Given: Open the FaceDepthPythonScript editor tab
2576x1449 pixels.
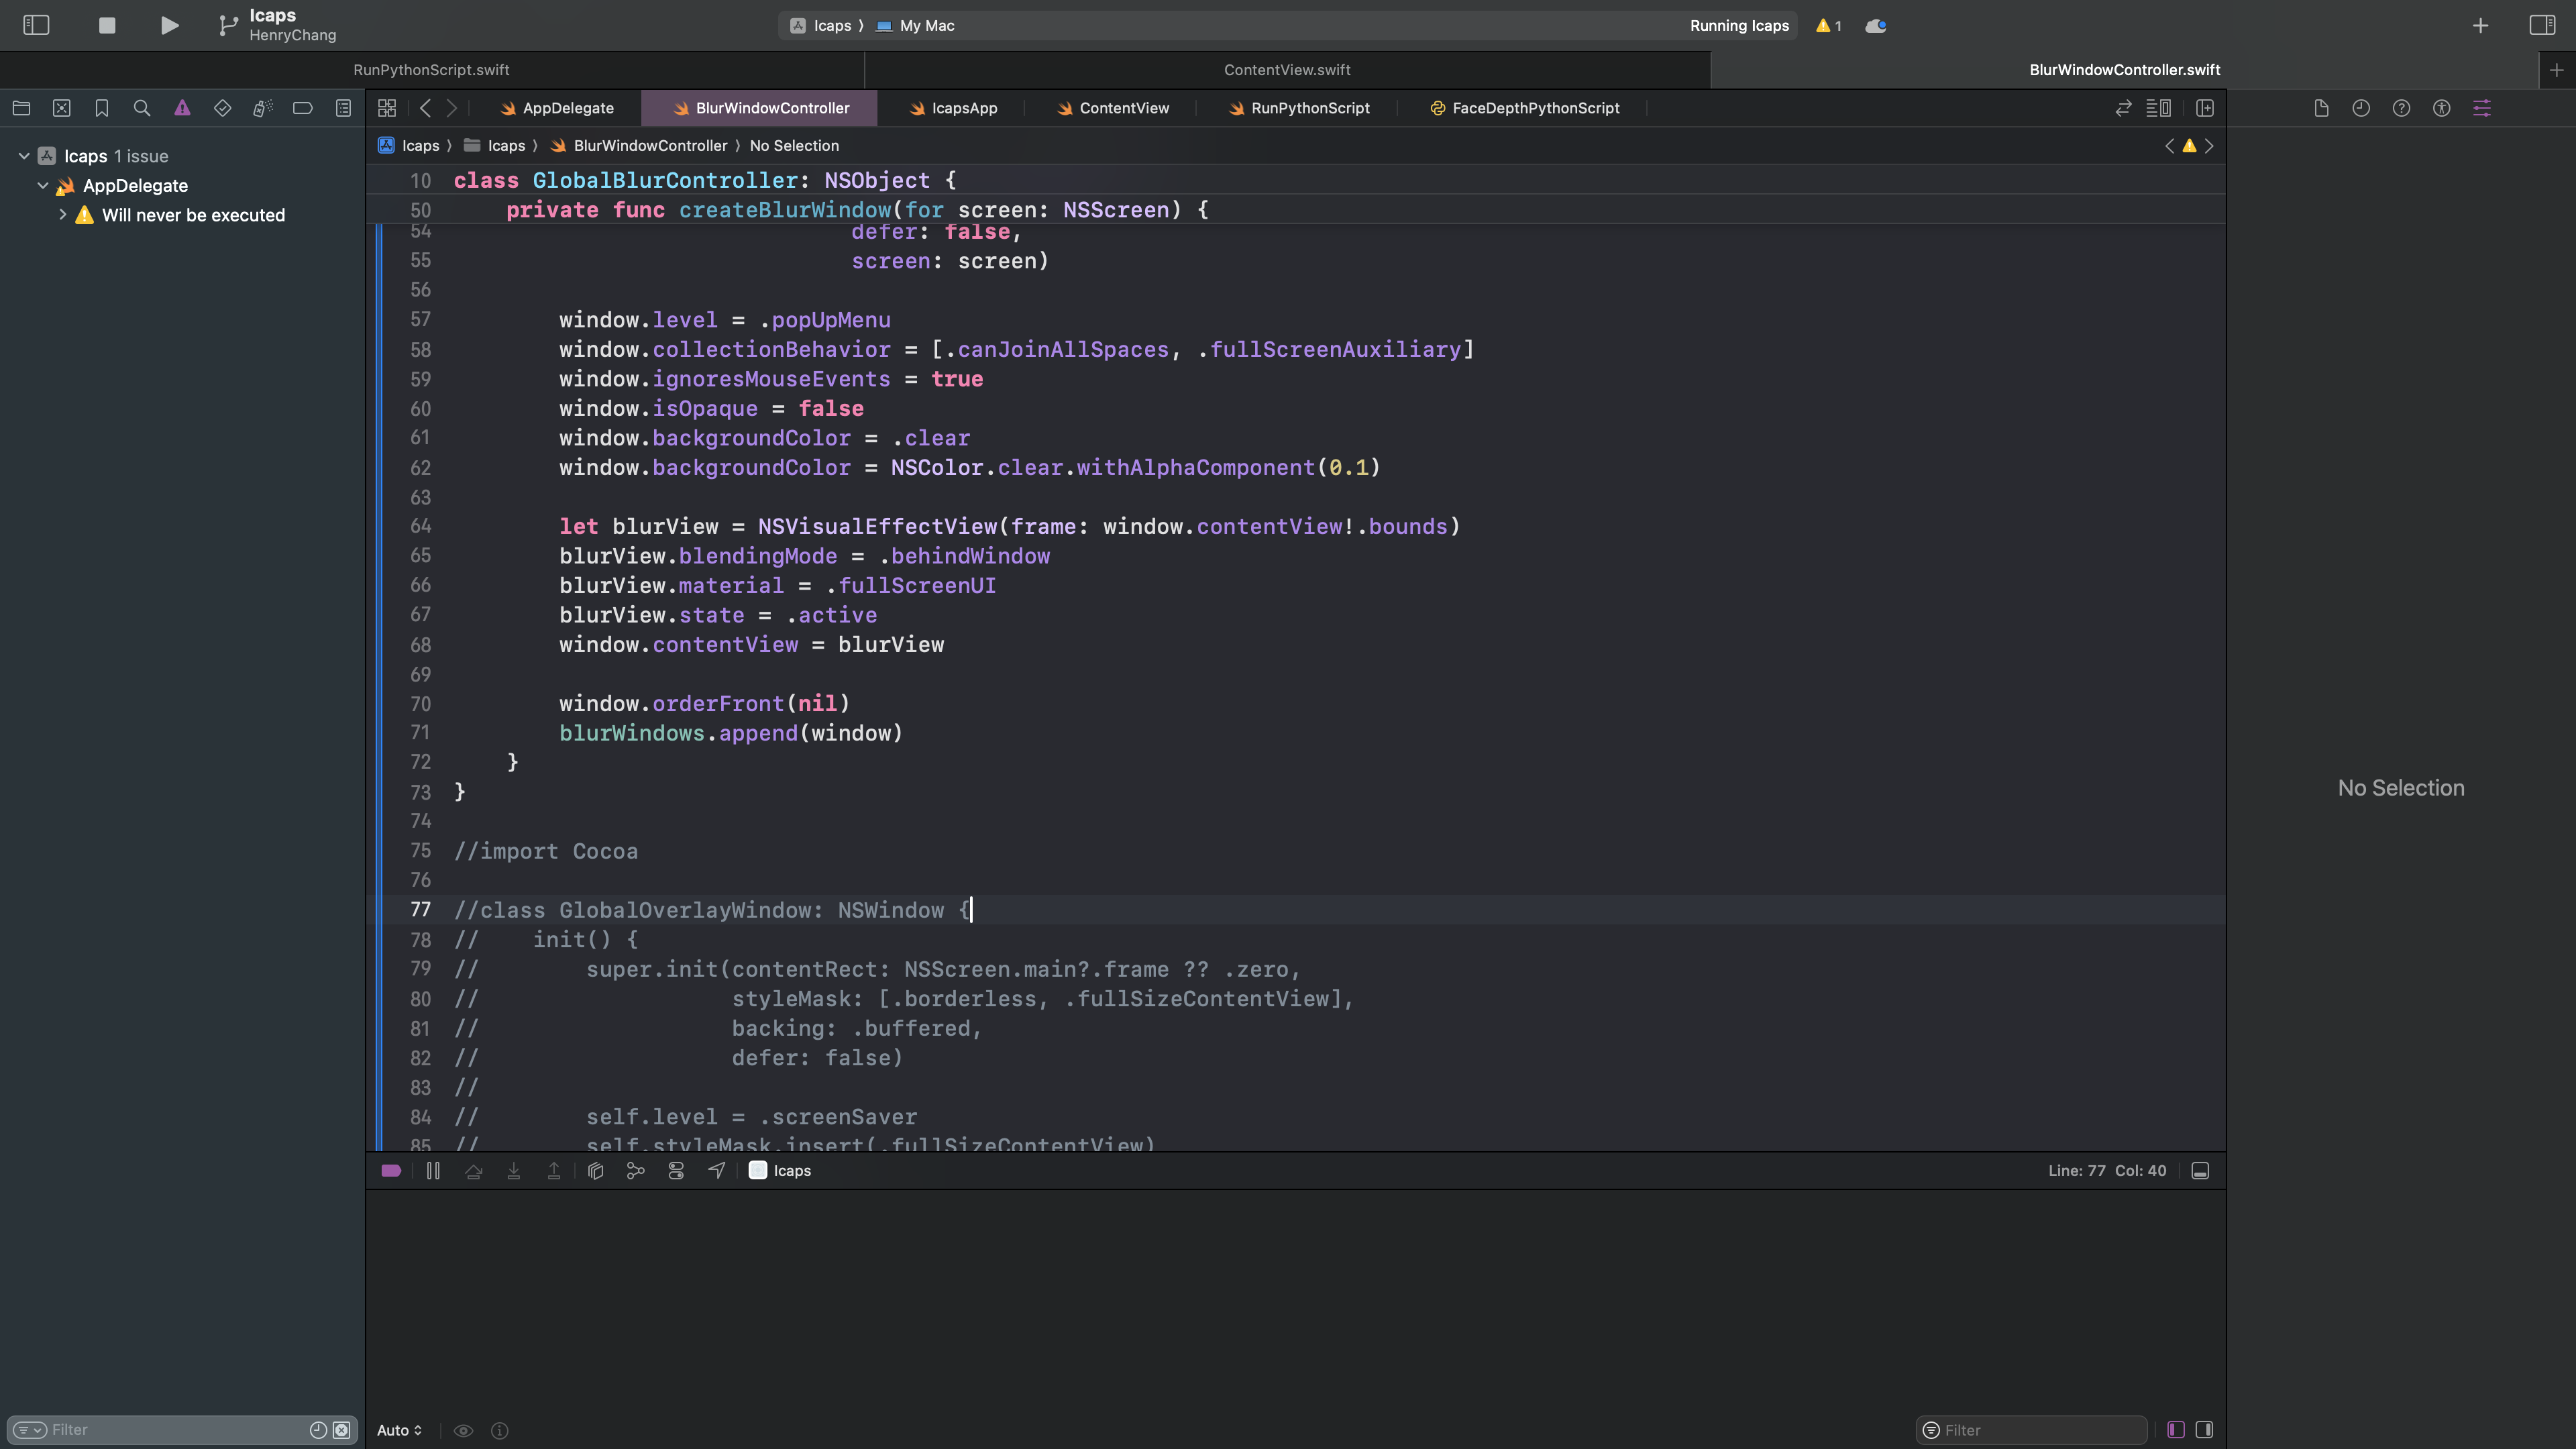Looking at the screenshot, I should pyautogui.click(x=1524, y=108).
